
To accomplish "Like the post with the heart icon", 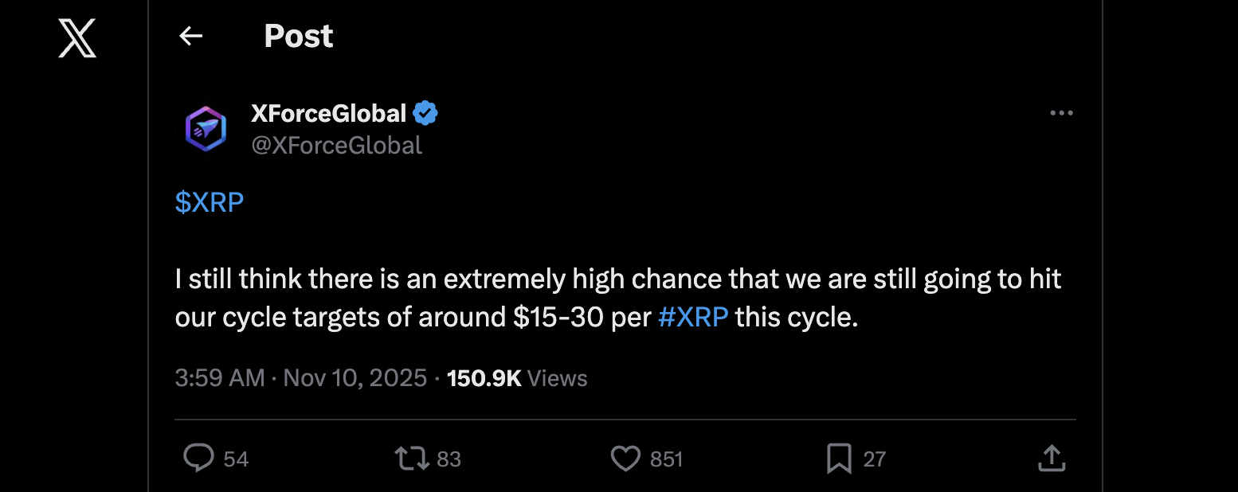I will (625, 458).
